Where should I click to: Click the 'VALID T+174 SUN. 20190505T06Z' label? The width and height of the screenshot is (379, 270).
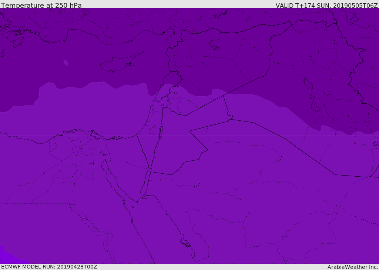pyautogui.click(x=326, y=5)
